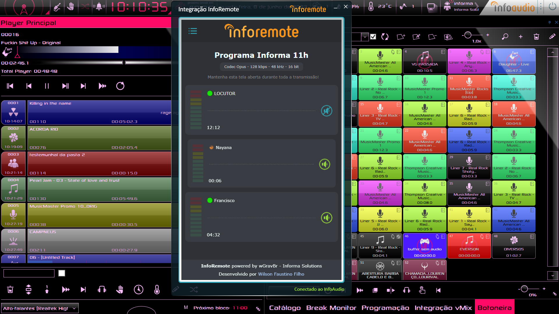559x314 pixels.
Task: Open the search magnifier in Botoneira toolbar
Action: click(x=505, y=37)
